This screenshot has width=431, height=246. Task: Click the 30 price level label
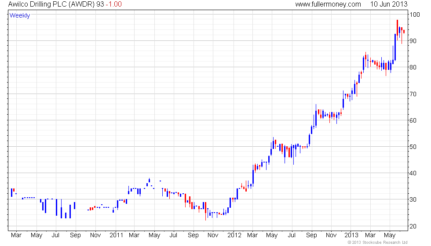413,199
